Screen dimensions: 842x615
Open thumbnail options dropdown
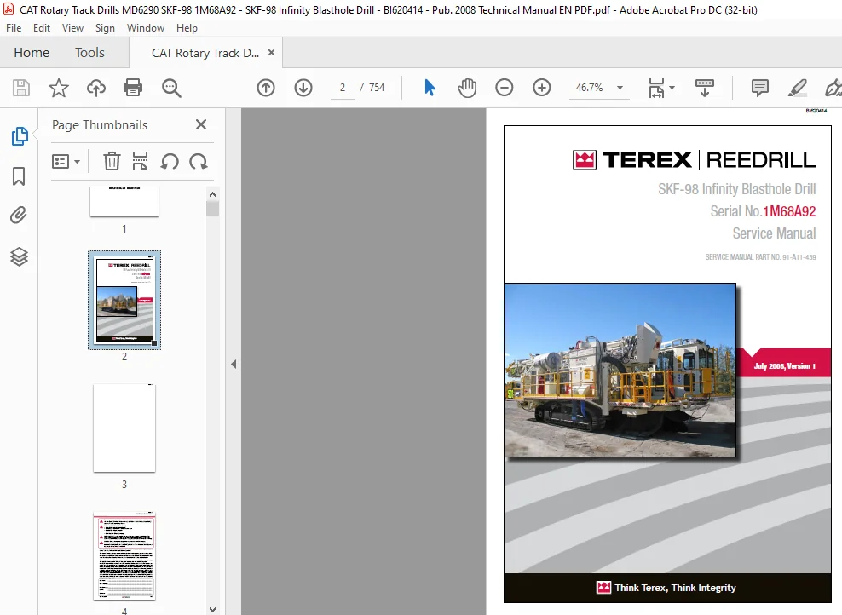(66, 161)
